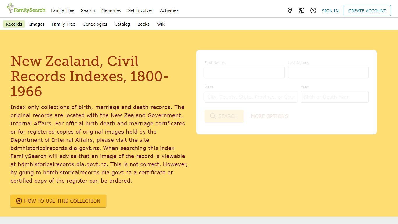The width and height of the screenshot is (398, 224).
Task: Switch to the Genealogies tab
Action: pyautogui.click(x=95, y=24)
